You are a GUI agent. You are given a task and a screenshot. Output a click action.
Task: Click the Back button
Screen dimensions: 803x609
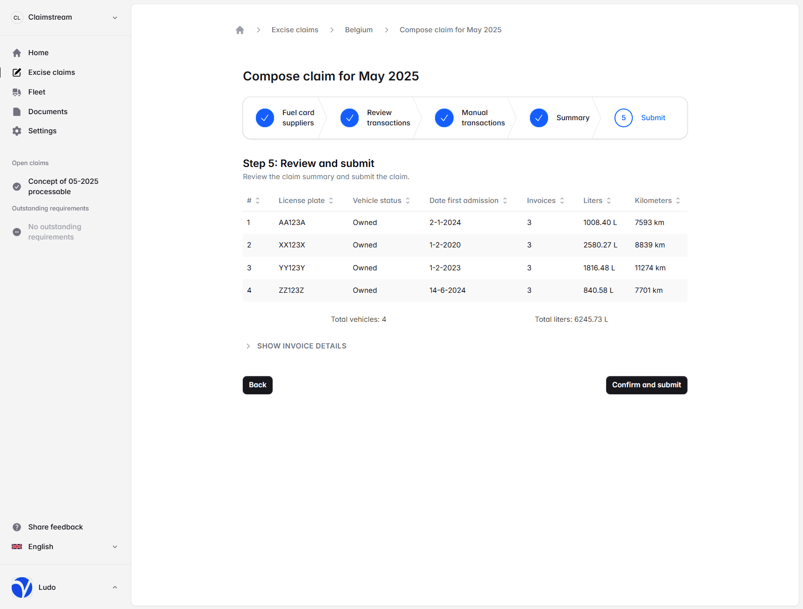(x=257, y=385)
